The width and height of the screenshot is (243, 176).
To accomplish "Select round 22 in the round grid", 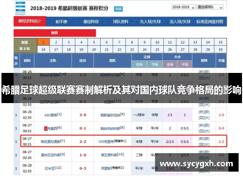I will (x=119, y=50).
